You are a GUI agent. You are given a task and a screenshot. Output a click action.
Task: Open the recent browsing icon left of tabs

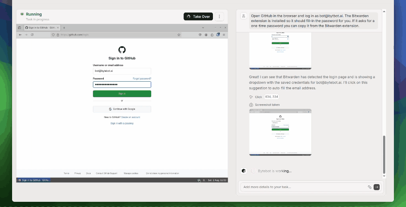tap(19, 28)
